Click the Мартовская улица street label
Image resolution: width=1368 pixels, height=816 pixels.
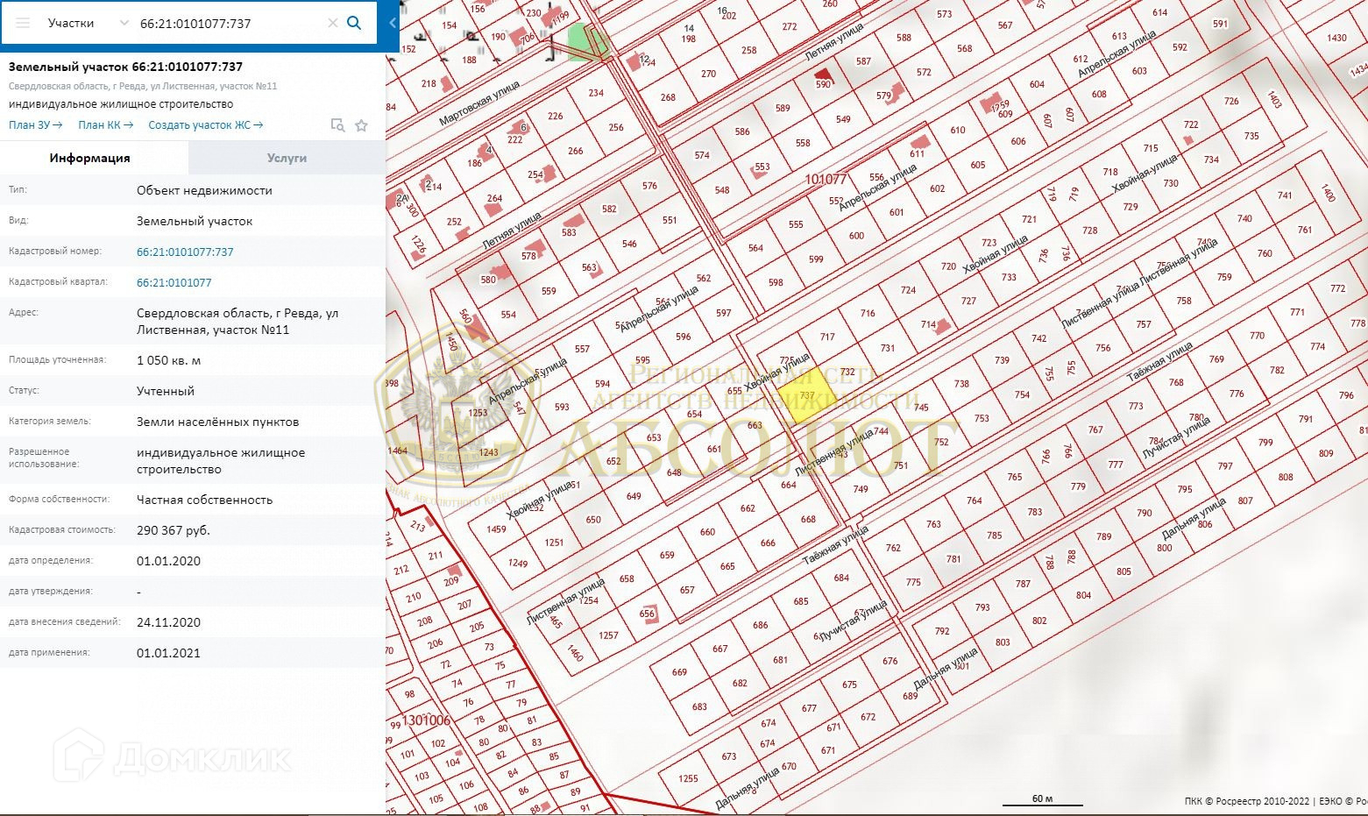coord(479,103)
